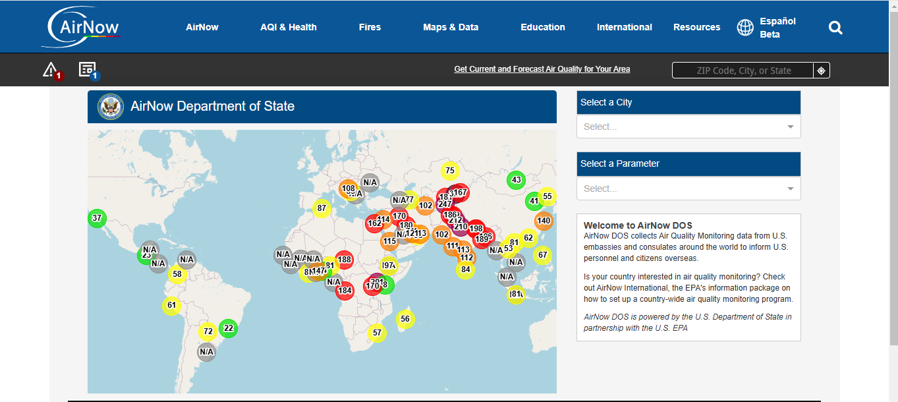Select the green 43 map marker
Image resolution: width=898 pixels, height=402 pixels.
pyautogui.click(x=516, y=180)
